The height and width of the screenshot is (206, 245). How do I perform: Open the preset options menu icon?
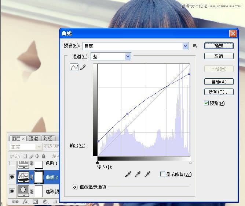pos(195,46)
